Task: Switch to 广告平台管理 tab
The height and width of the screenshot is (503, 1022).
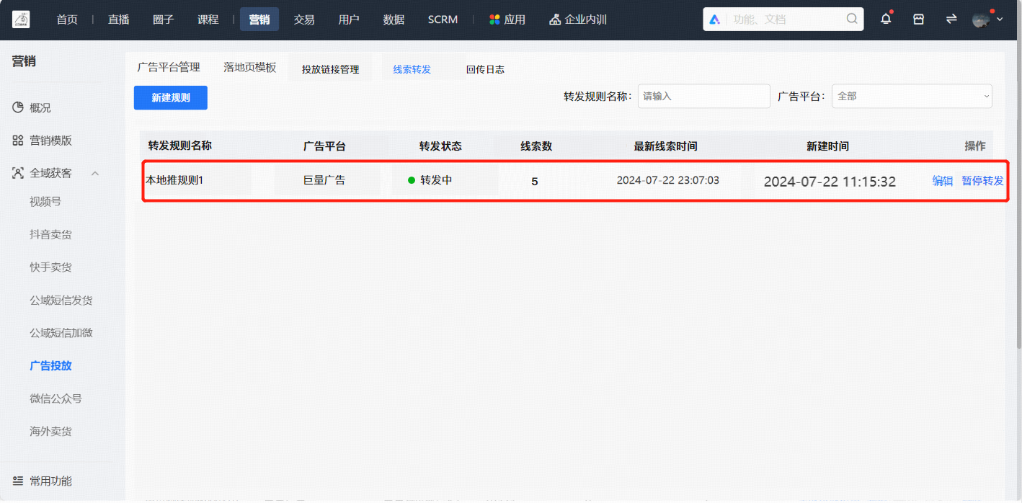Action: (x=169, y=67)
